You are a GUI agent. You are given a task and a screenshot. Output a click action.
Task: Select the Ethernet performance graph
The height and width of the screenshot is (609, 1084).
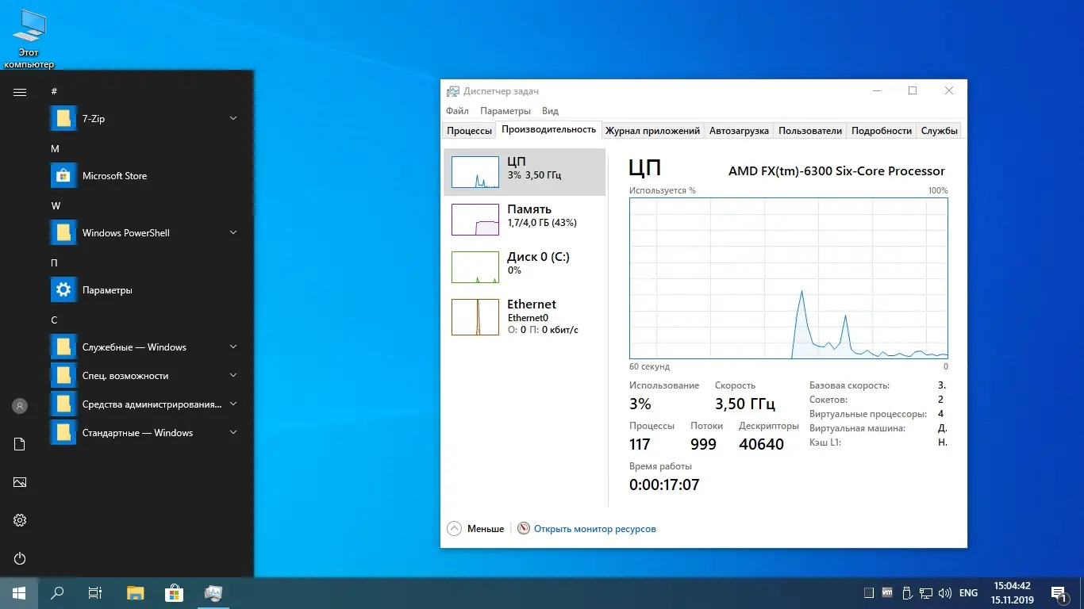click(525, 316)
